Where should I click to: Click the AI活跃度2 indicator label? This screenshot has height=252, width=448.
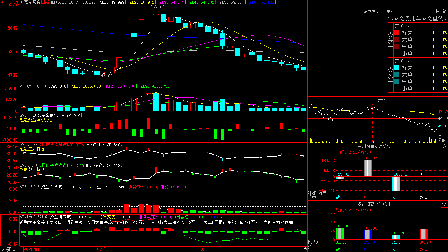point(30,187)
